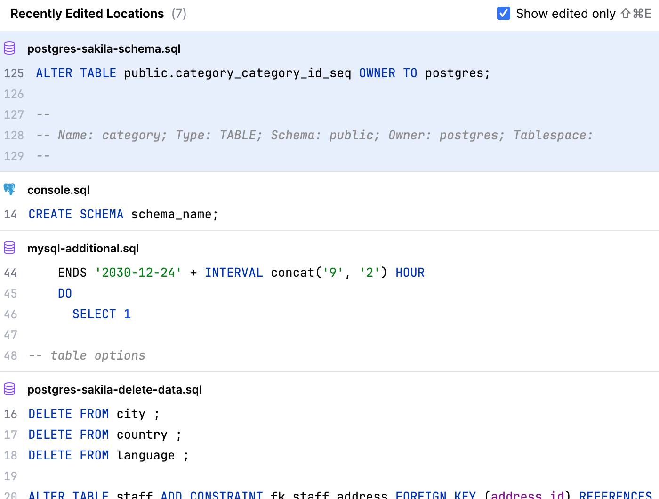659x499 pixels.
Task: Open the postgres-sakila-schema.sql file entry
Action: click(x=104, y=49)
